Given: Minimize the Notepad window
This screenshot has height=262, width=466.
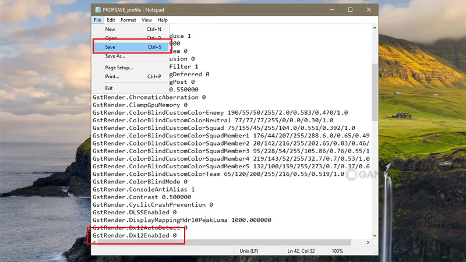Looking at the screenshot, I should click(x=332, y=10).
